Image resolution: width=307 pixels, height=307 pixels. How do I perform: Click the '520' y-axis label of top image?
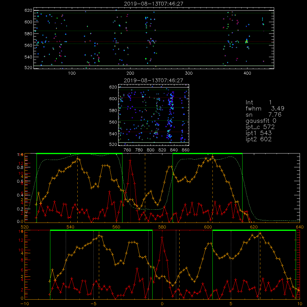pos(28,68)
